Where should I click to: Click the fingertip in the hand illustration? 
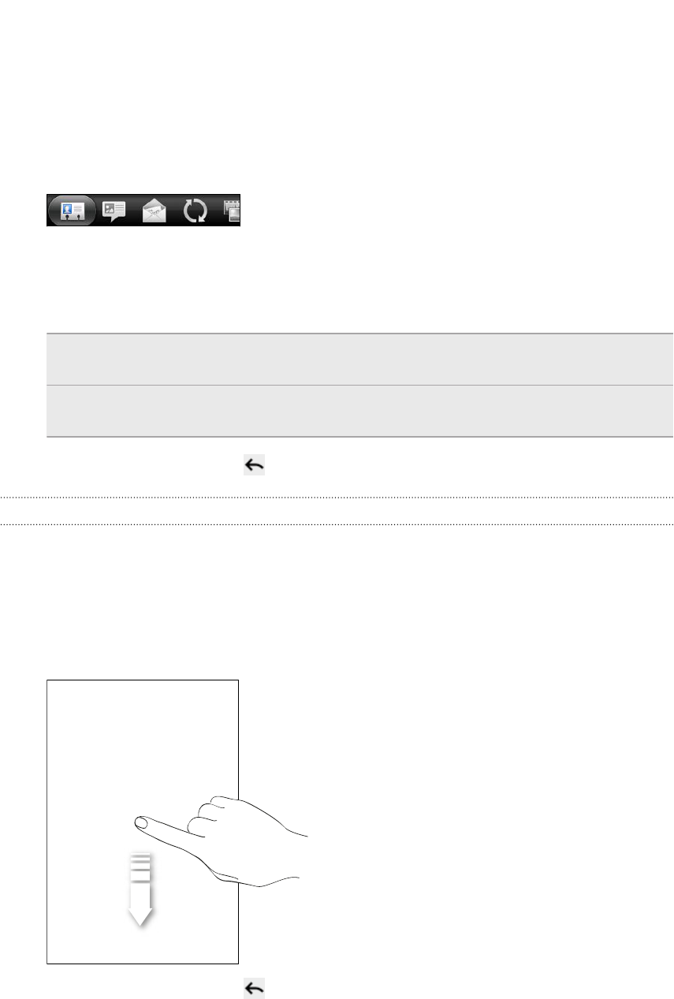click(x=141, y=823)
